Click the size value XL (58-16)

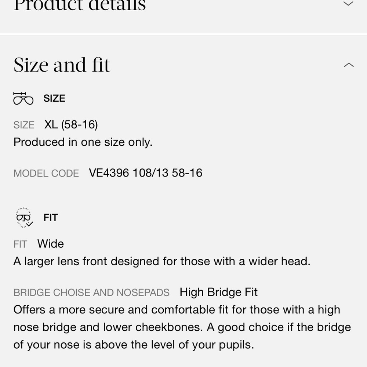pyautogui.click(x=70, y=124)
